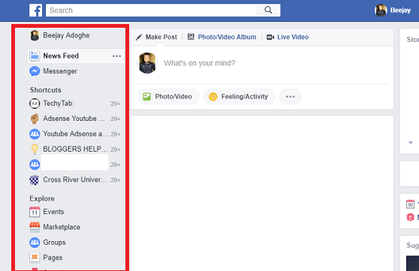Image resolution: width=419 pixels, height=271 pixels.
Task: Open Pages under Explore
Action: (x=53, y=257)
